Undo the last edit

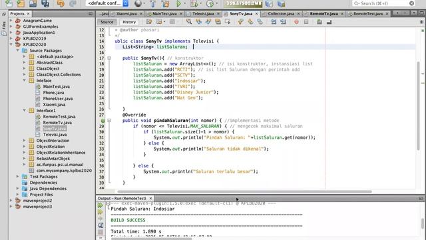click(61, 3)
